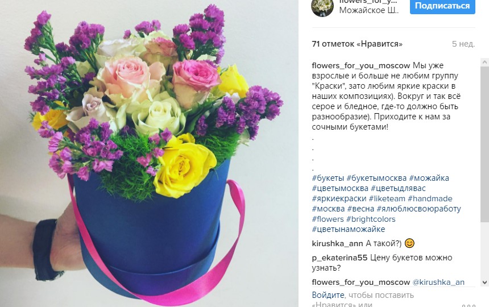The image size is (489, 307).
Task: Open the #handmade hashtag
Action: (x=430, y=198)
